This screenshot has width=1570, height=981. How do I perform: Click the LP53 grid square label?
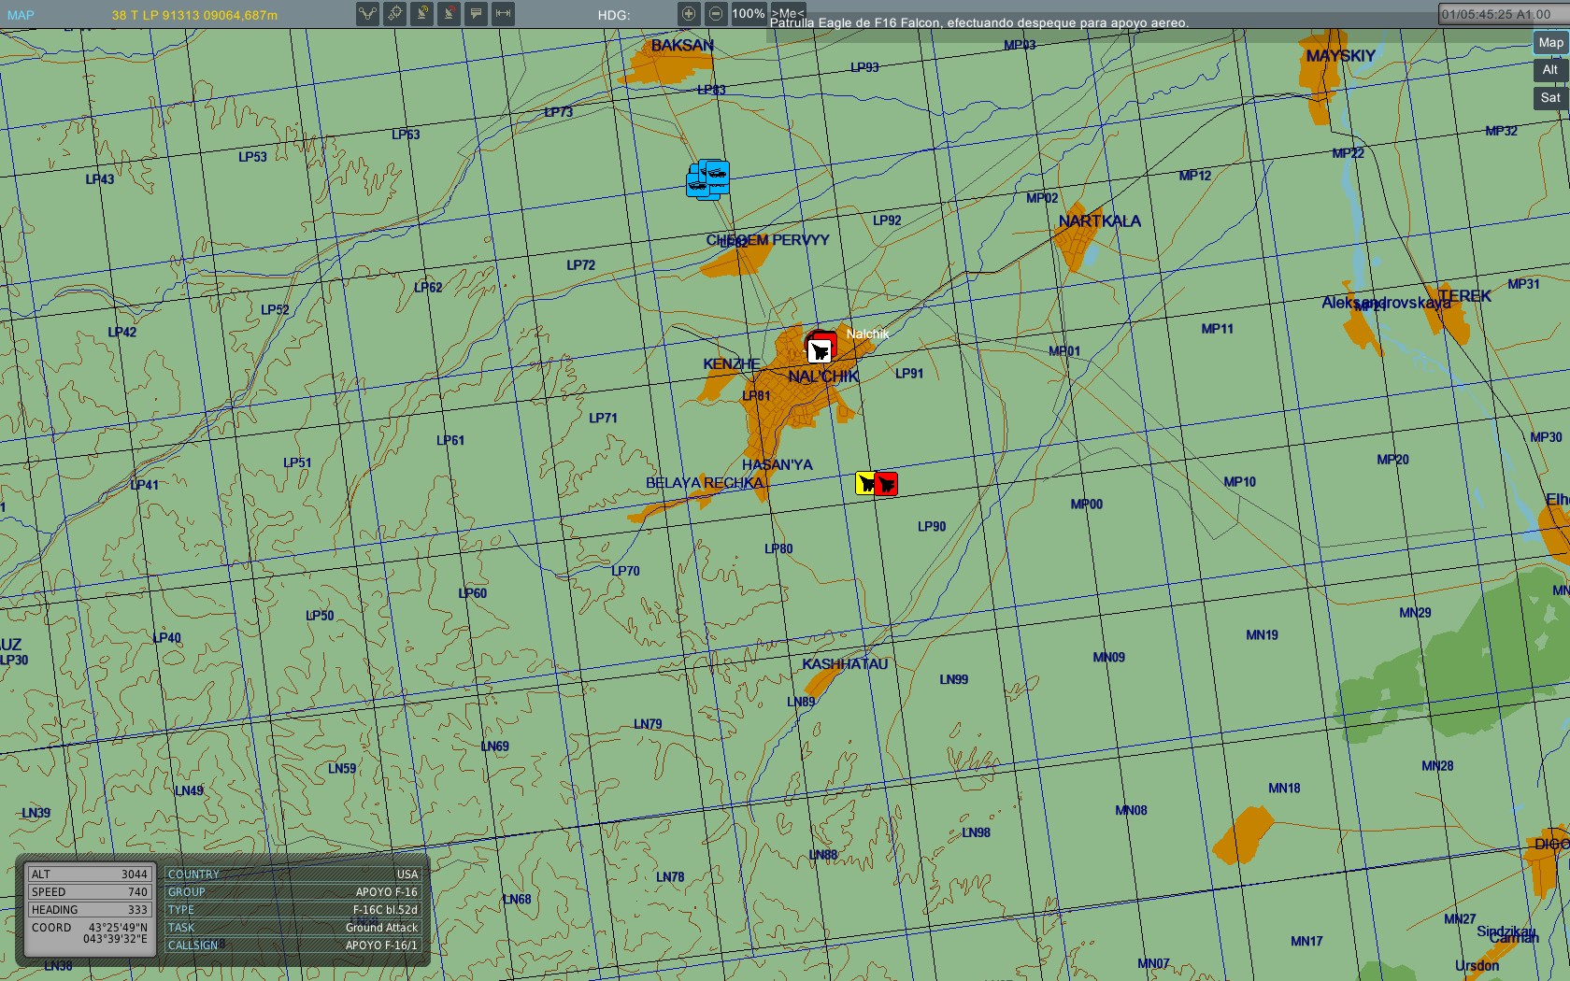pos(252,157)
